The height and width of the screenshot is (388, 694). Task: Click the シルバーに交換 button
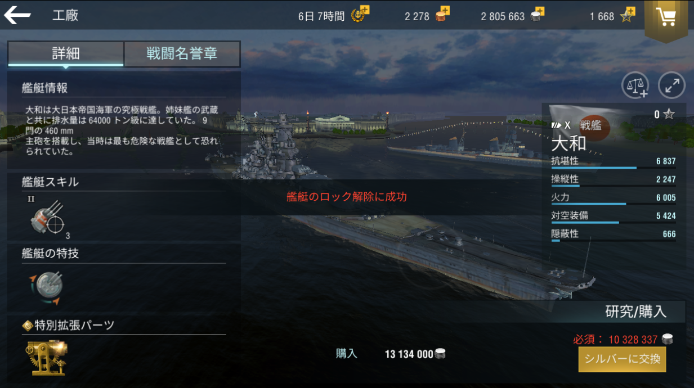(x=622, y=359)
